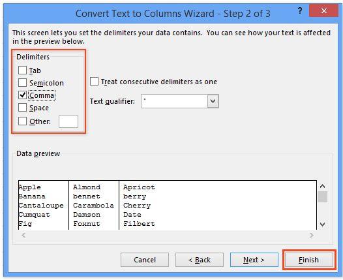Click berry in the preview
Screen dimensions: 343x280
[134, 196]
